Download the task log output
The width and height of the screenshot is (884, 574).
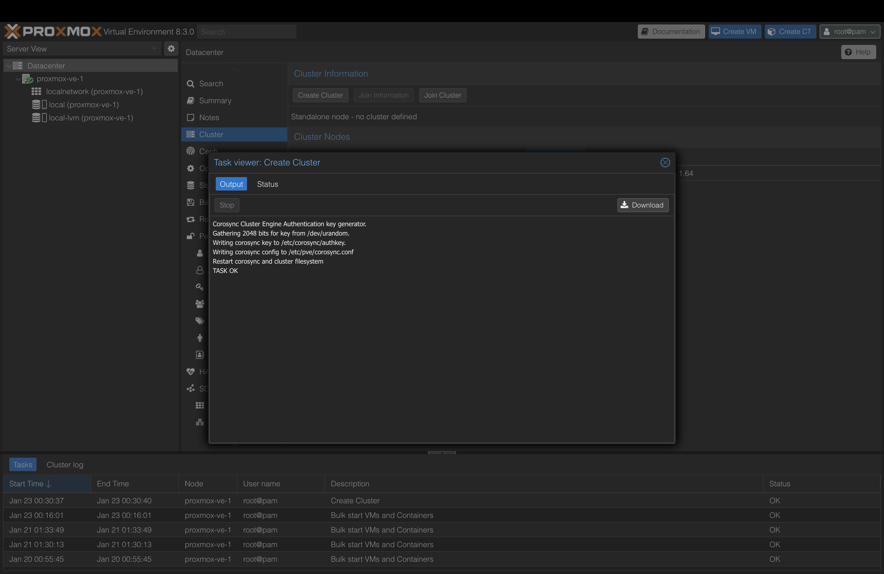(x=643, y=205)
